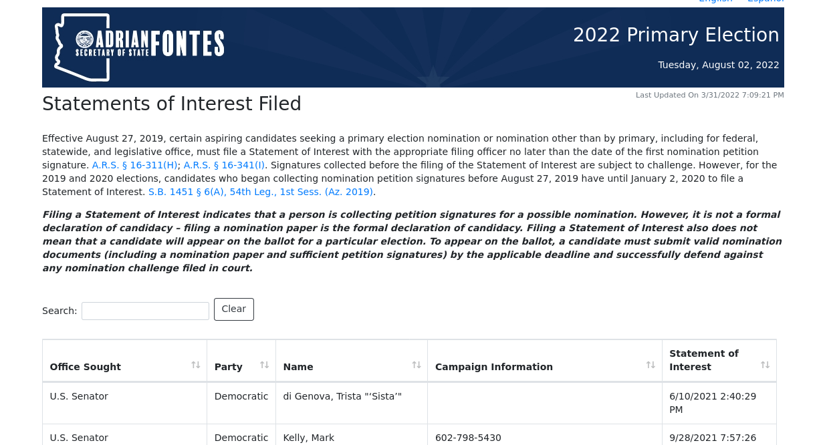Viewport: 821px width, 445px height.
Task: Sort table by Party arrows icon
Action: [x=264, y=365]
